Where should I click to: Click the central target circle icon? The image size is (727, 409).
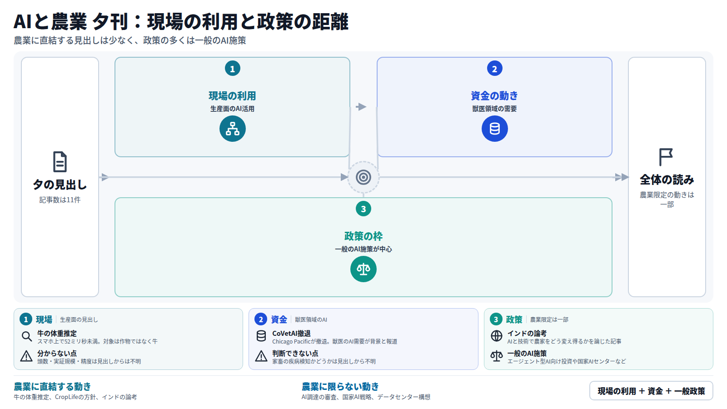coord(363,177)
